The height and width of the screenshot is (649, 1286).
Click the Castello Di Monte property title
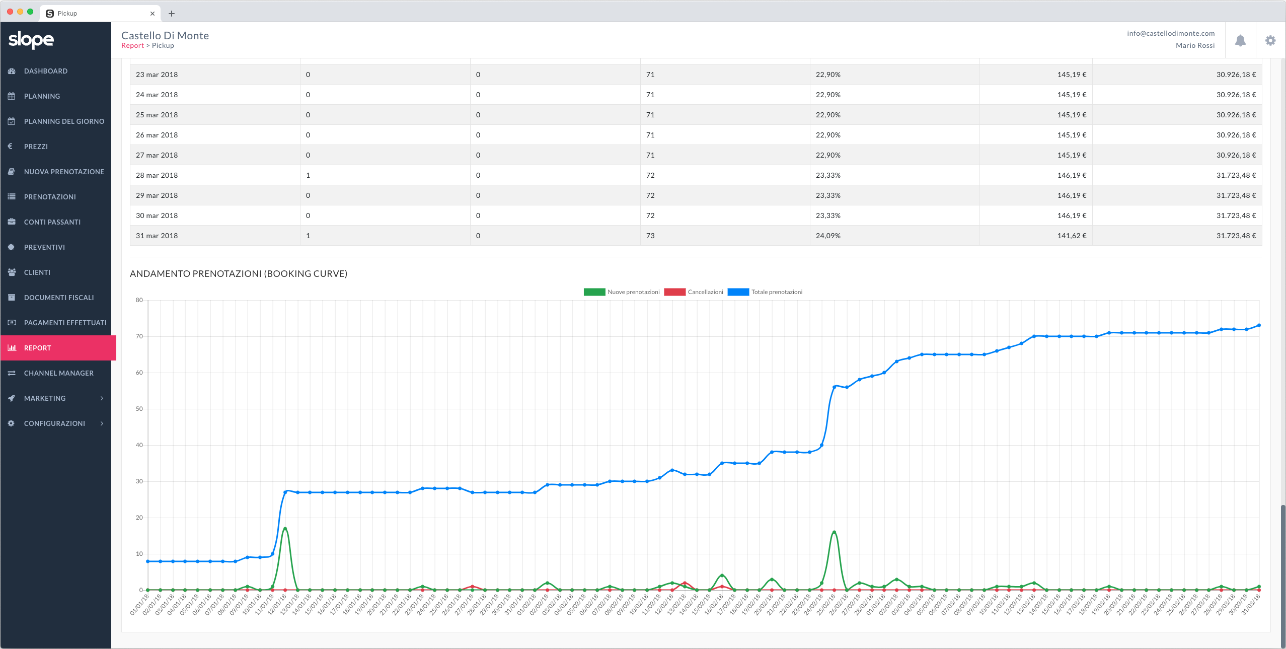[x=165, y=35]
